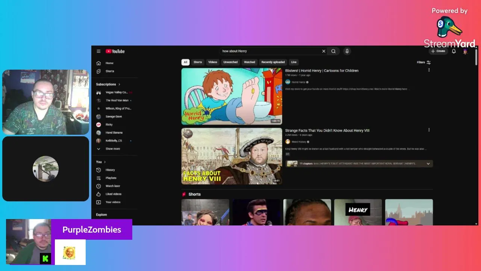Open the account avatar menu

coord(465,51)
